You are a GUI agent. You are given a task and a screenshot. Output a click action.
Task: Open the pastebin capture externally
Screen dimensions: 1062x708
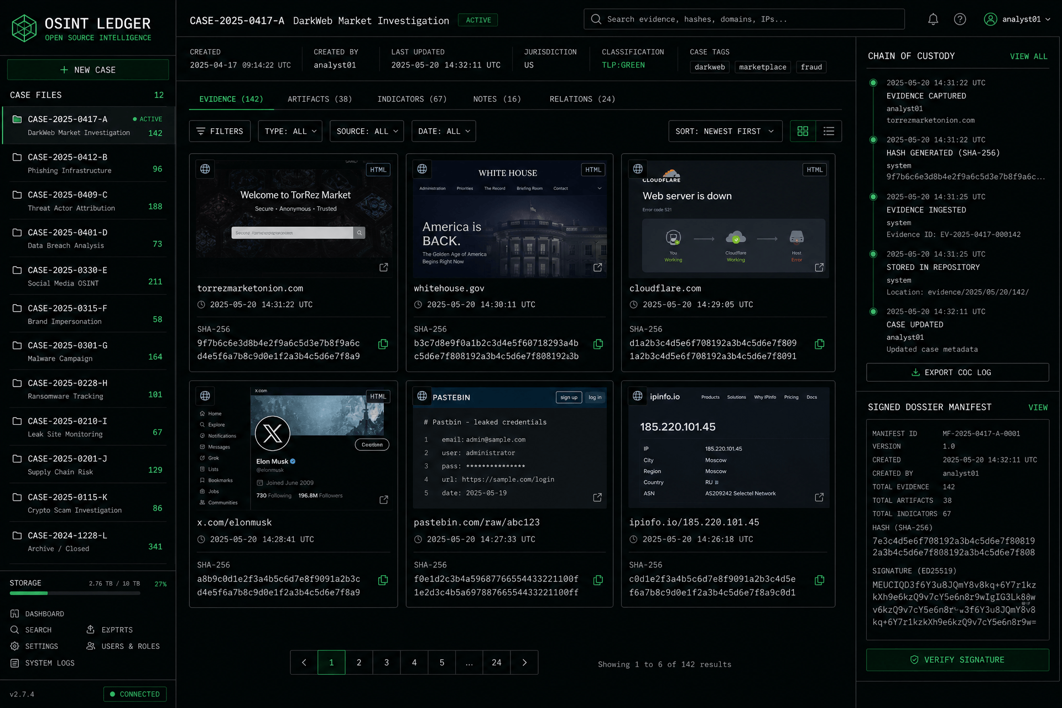597,498
